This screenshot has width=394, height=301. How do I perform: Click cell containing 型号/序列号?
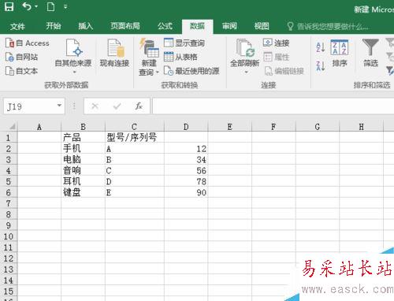[x=135, y=137]
